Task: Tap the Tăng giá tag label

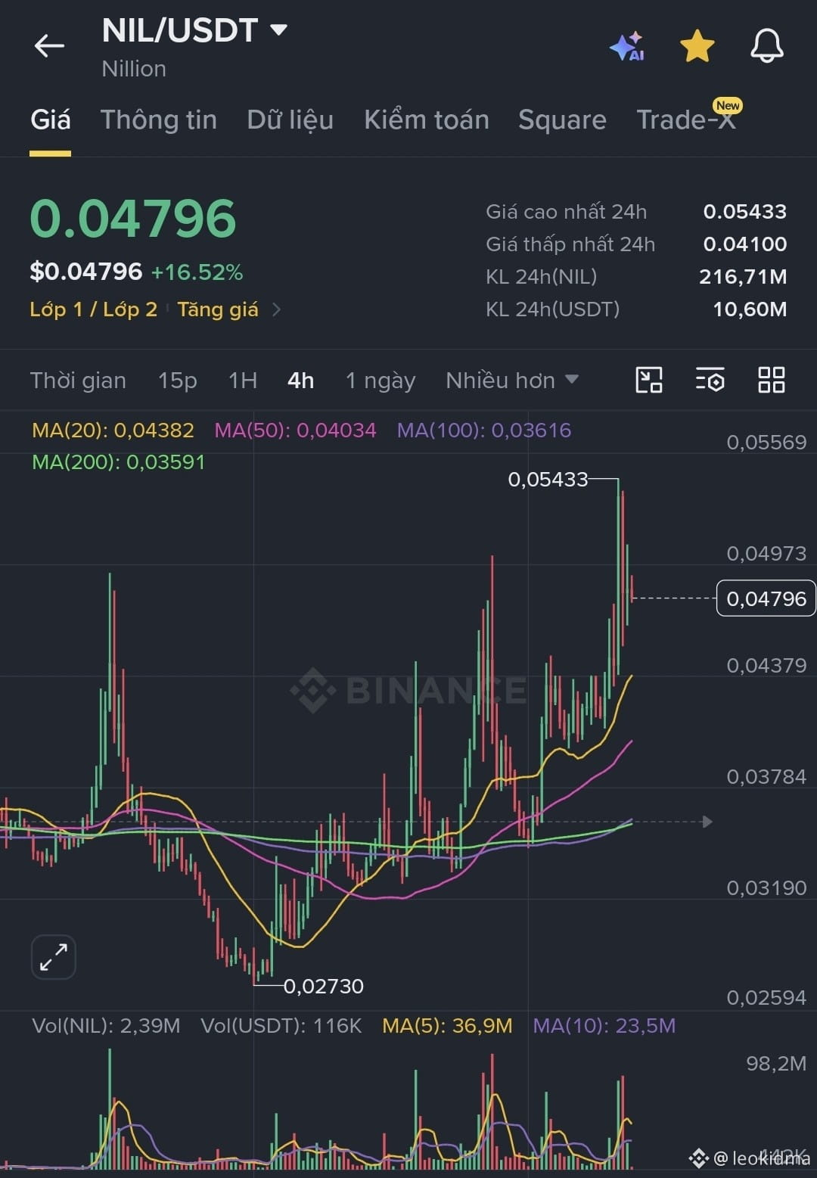Action: click(218, 309)
